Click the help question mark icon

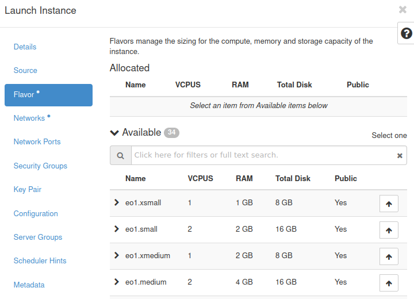point(406,34)
